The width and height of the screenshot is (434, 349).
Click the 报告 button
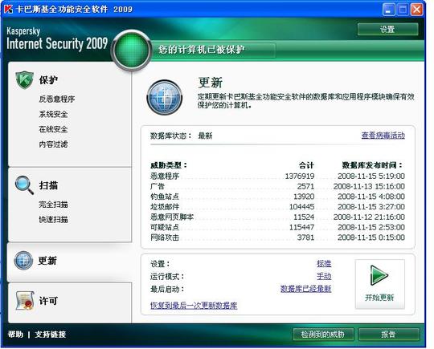click(x=389, y=335)
